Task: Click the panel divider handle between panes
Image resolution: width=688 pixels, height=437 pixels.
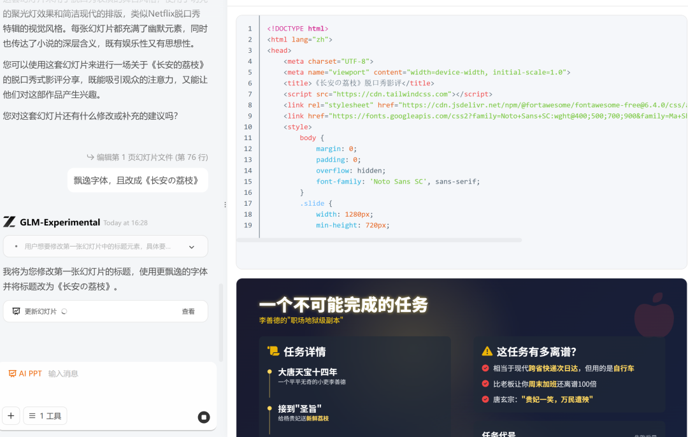Action: pyautogui.click(x=225, y=204)
